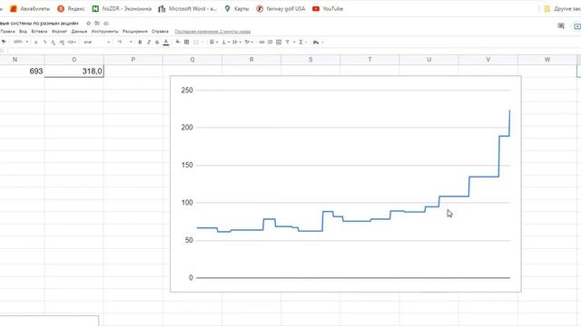Open the fill color picker
This screenshot has height=326, width=581.
click(178, 43)
